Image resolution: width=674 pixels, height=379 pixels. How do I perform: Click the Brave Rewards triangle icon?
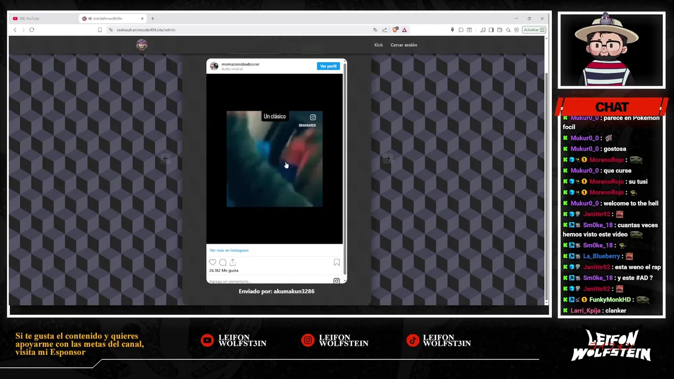[404, 30]
